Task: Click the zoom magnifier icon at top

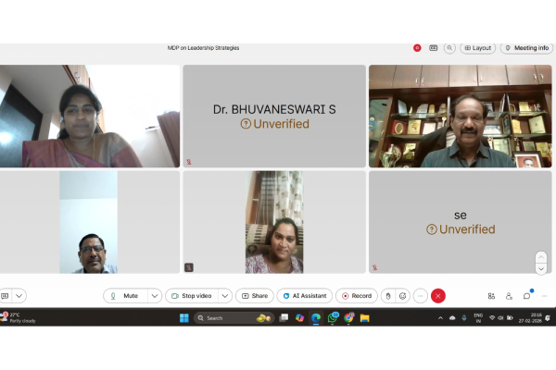Action: point(449,48)
